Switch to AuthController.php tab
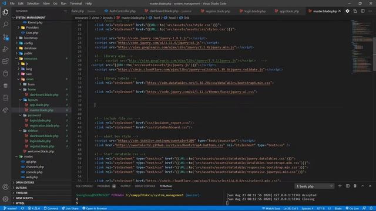376x211 pixels. click(x=120, y=11)
